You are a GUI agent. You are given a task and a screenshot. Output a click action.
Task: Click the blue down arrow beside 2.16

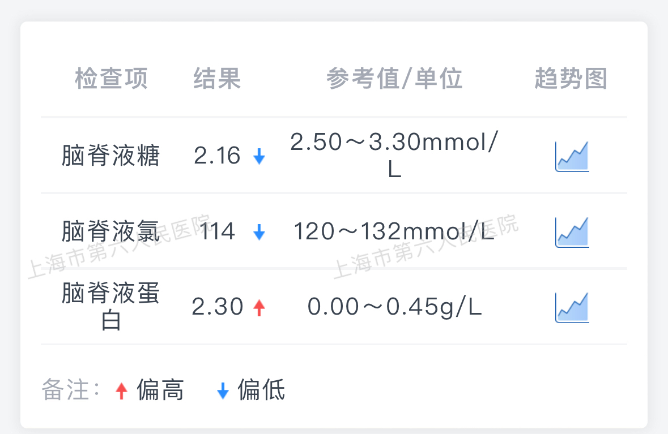click(259, 156)
